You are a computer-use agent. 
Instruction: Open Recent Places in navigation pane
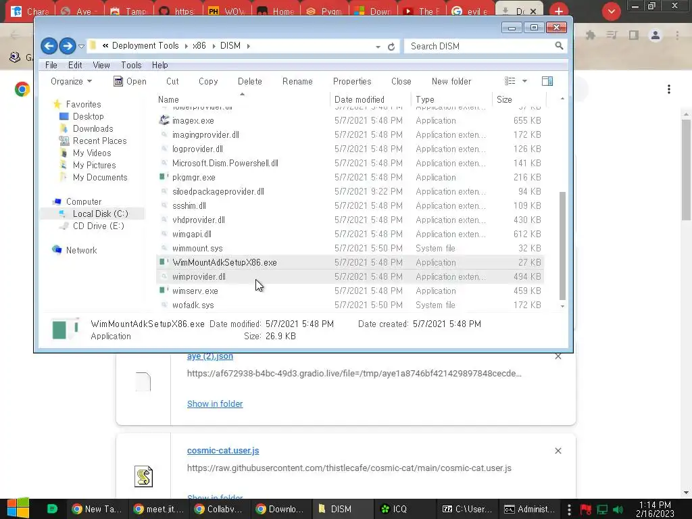[x=100, y=141]
